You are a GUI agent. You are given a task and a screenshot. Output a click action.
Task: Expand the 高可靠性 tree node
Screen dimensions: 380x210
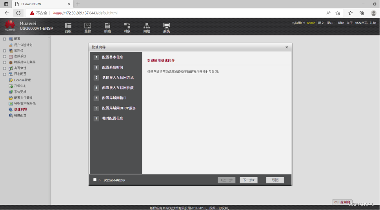coord(5,68)
